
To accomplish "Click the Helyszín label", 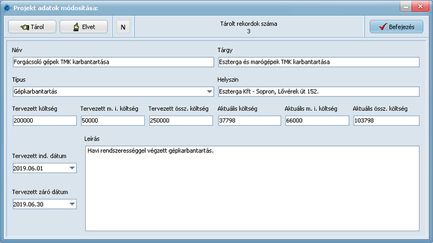I will [228, 79].
